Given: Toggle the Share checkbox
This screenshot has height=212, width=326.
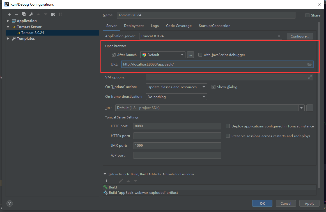Looking at the screenshot, I should (x=307, y=15).
